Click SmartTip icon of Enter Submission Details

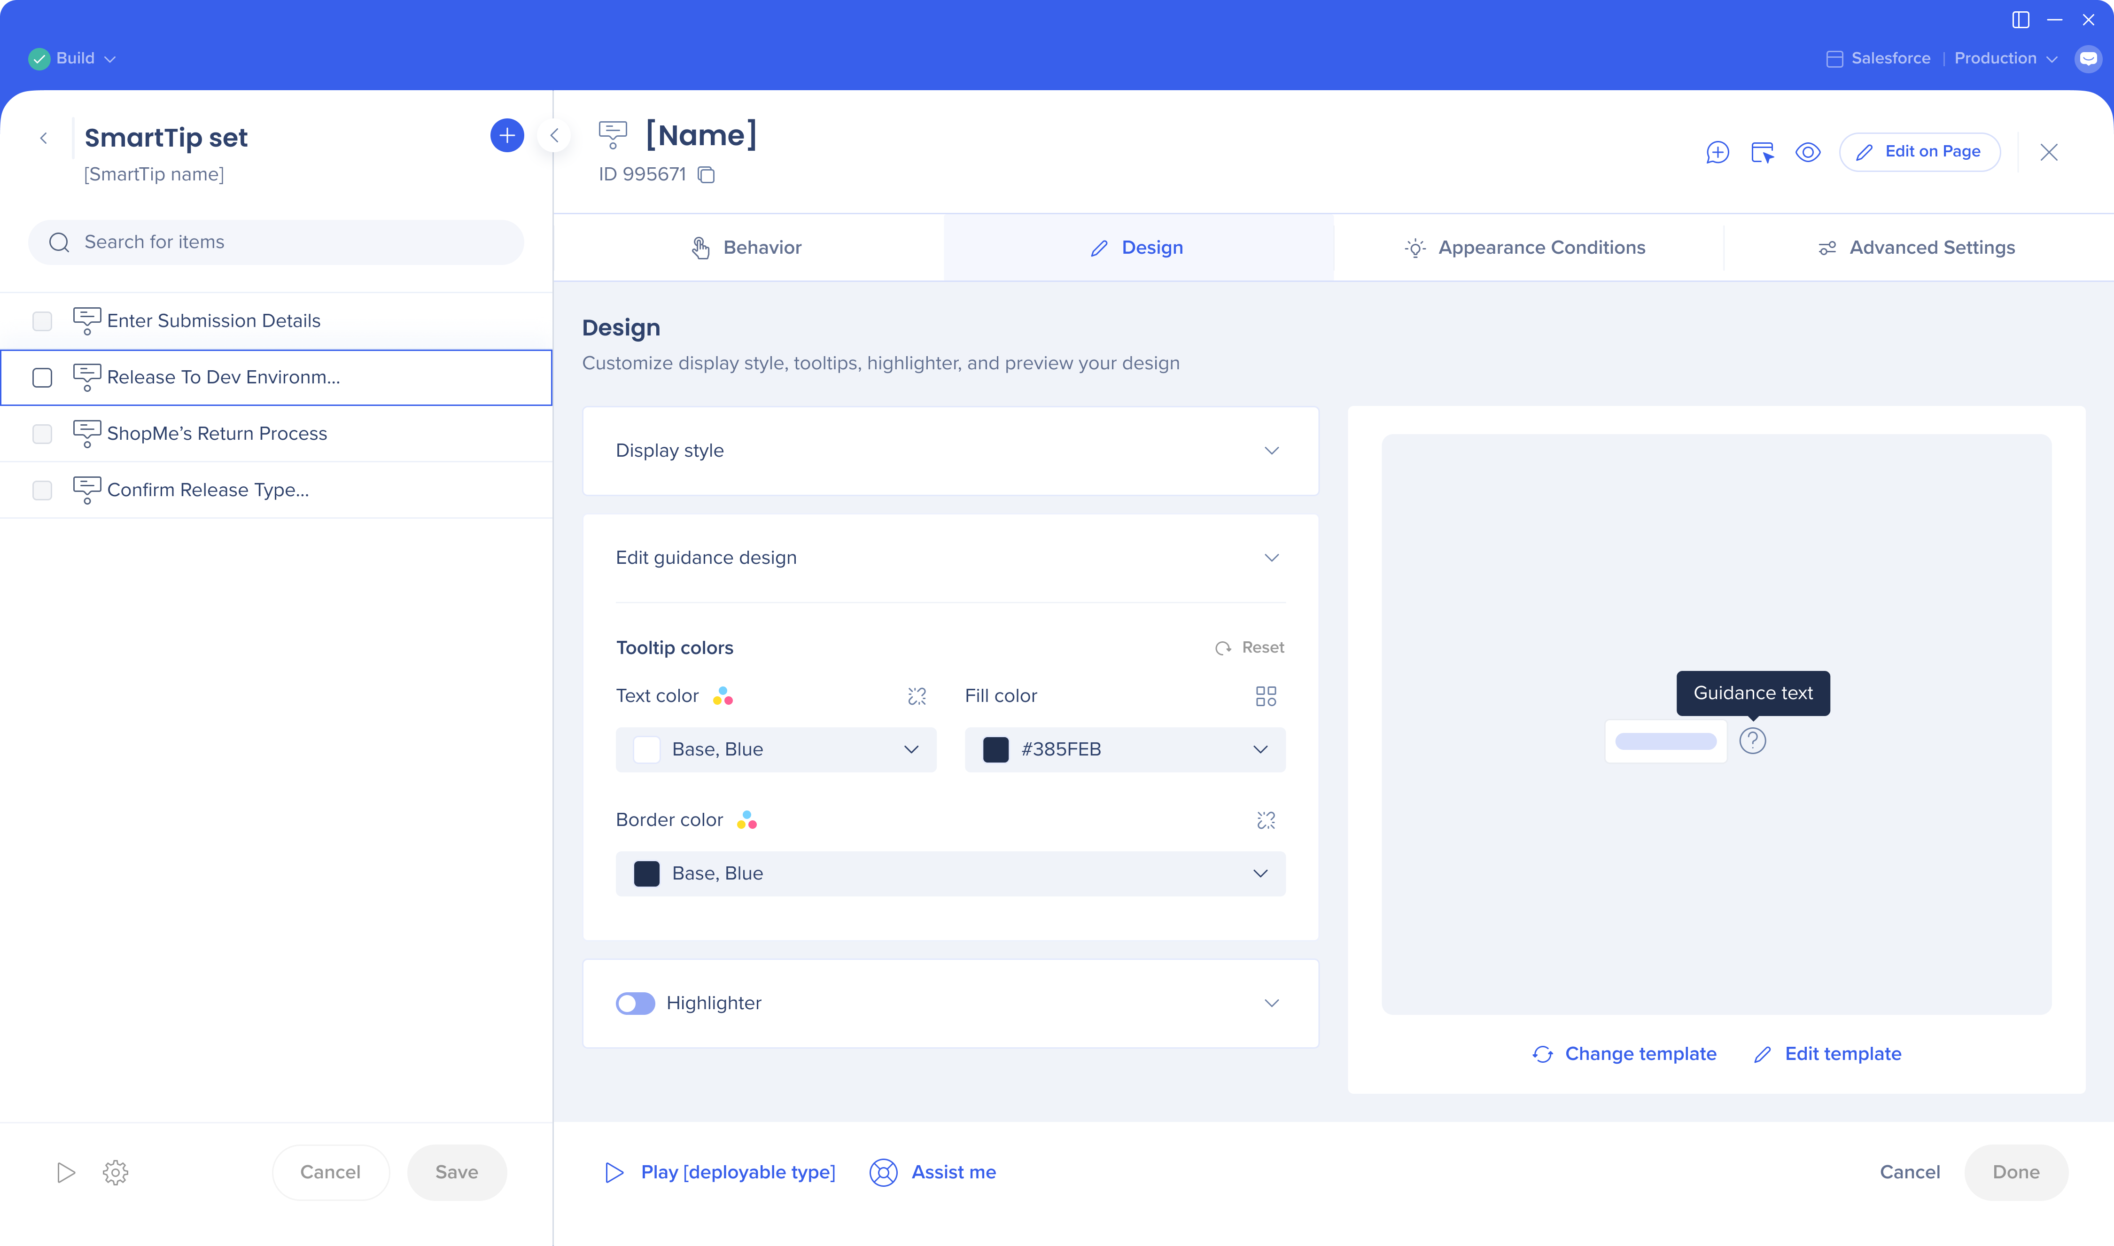click(x=86, y=321)
